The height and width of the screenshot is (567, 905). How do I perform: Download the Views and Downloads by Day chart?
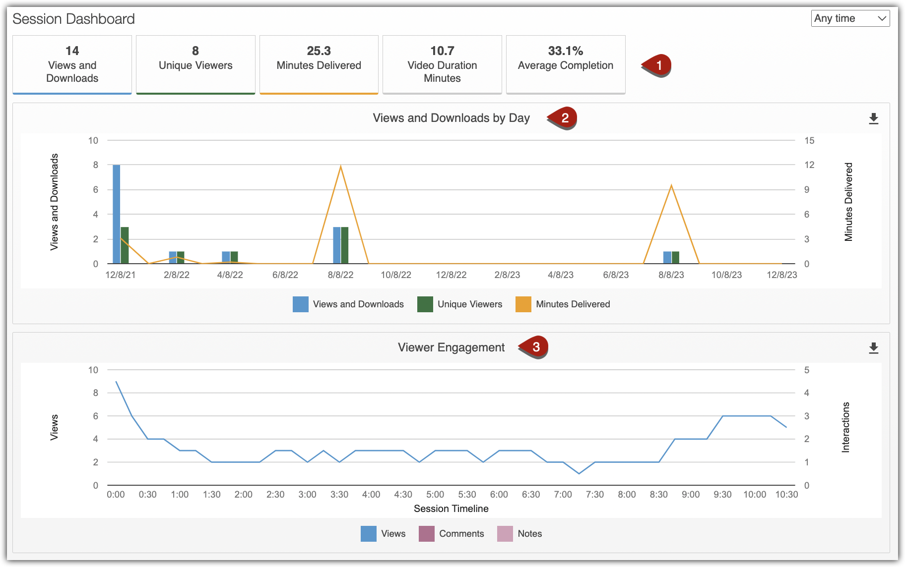pyautogui.click(x=874, y=118)
